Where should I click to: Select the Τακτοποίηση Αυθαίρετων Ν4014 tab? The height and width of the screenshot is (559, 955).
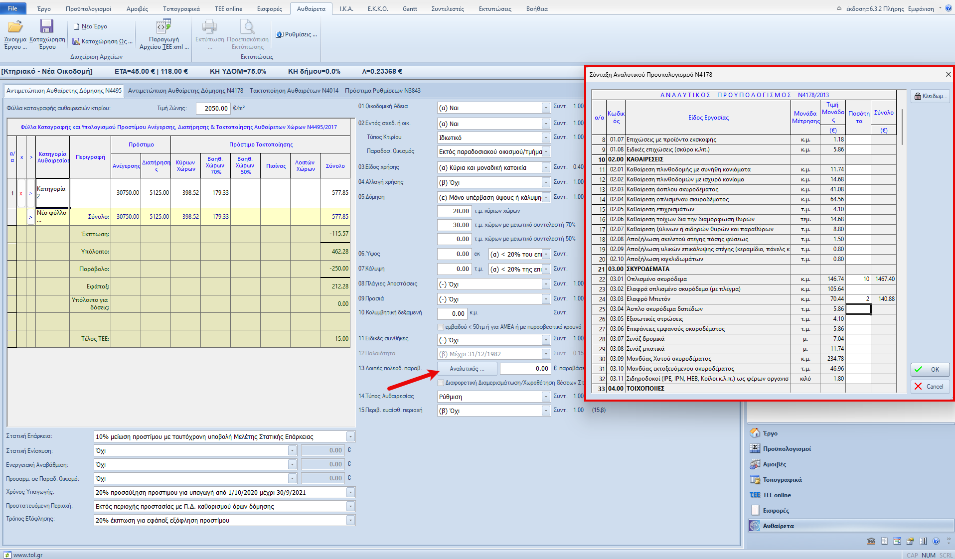pyautogui.click(x=294, y=91)
